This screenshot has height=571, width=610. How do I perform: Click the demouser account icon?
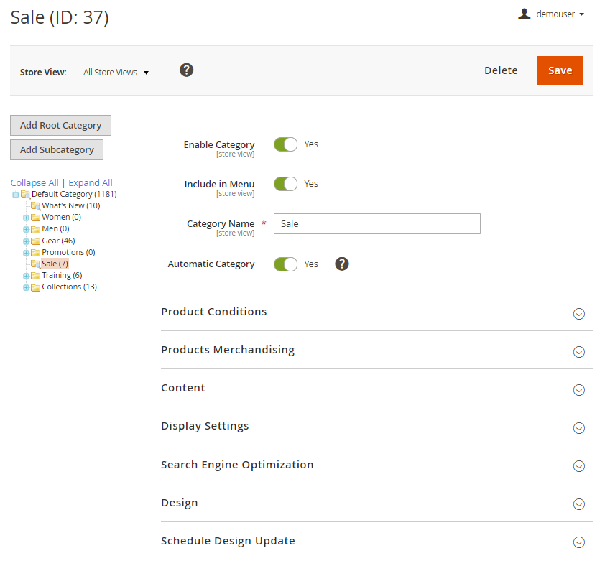524,14
